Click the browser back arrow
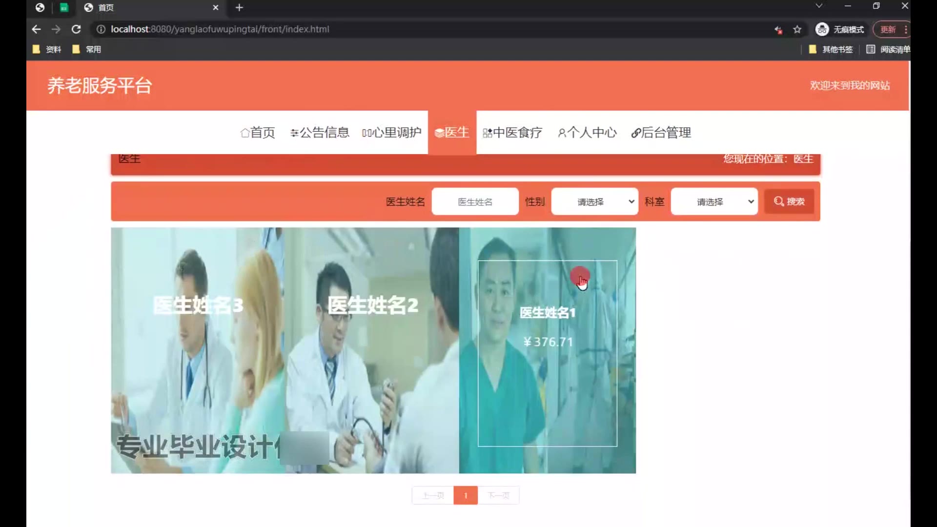Screen dimensions: 937x527 [36, 29]
